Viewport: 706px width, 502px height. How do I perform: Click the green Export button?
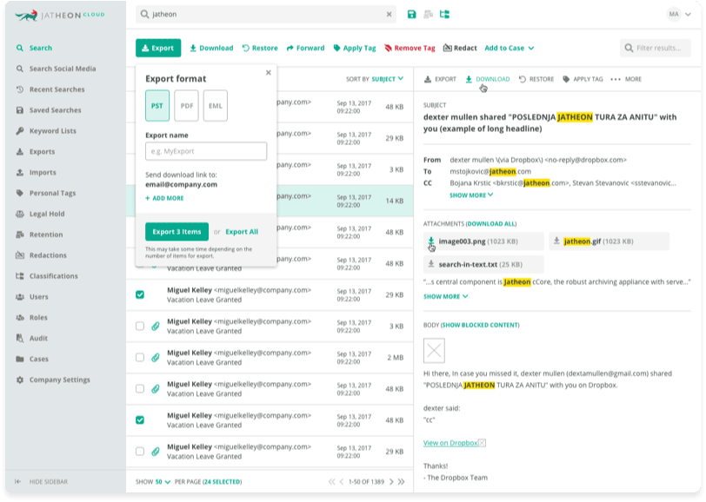coord(158,48)
